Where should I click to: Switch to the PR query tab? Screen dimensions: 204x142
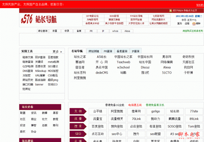pos(91,31)
